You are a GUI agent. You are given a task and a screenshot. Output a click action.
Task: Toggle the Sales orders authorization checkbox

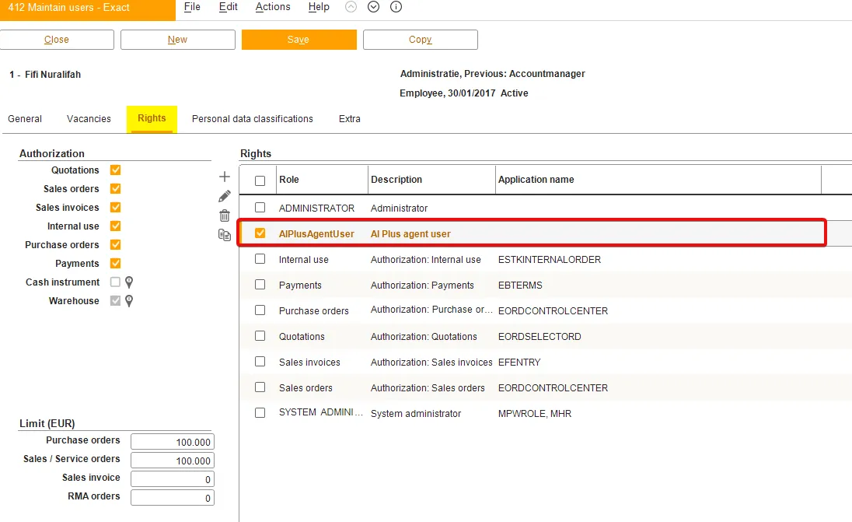(115, 189)
